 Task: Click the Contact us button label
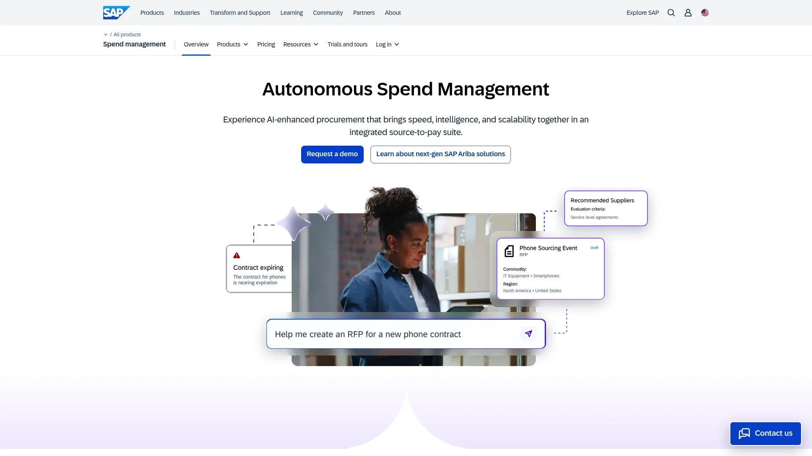774,433
